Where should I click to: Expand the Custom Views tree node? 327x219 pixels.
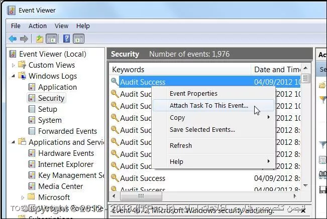click(14, 65)
